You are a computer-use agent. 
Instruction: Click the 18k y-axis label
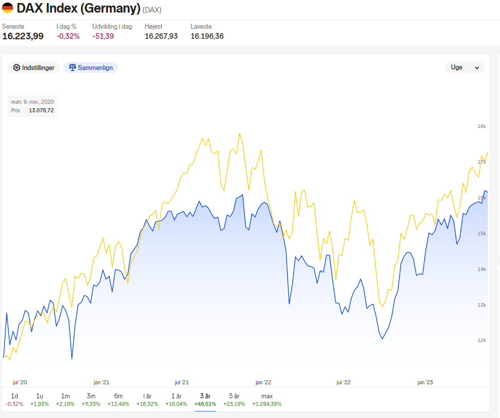click(481, 126)
